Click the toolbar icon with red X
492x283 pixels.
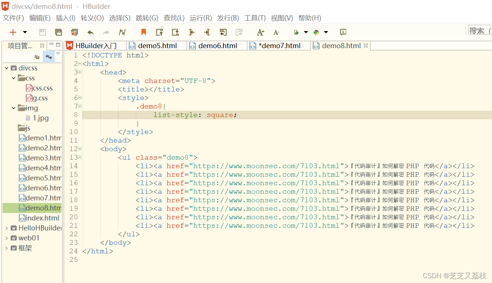tap(74, 32)
